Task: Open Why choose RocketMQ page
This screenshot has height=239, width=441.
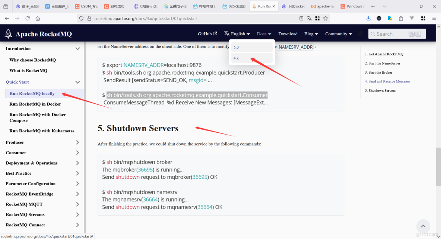Action: click(x=33, y=60)
